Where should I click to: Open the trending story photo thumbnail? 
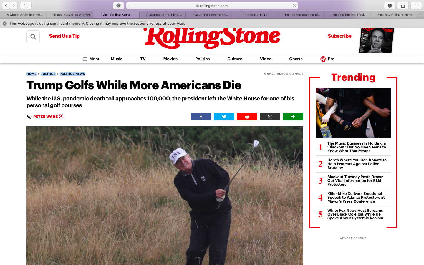pos(353,113)
